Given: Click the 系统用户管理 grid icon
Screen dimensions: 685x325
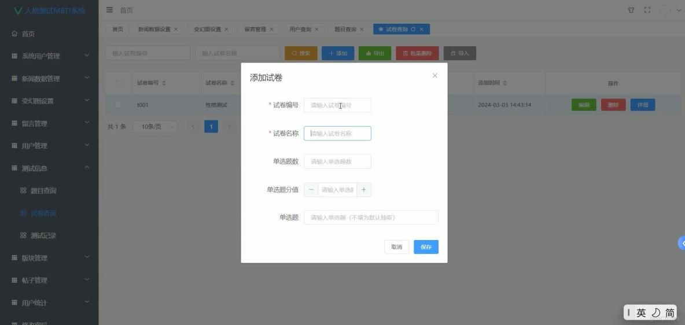Looking at the screenshot, I should [15, 56].
